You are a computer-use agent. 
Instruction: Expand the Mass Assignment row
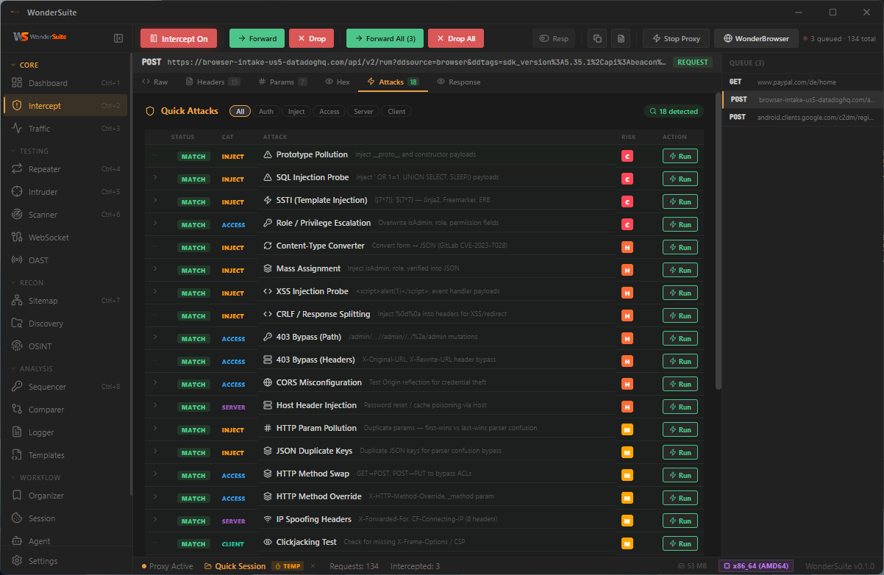click(155, 269)
